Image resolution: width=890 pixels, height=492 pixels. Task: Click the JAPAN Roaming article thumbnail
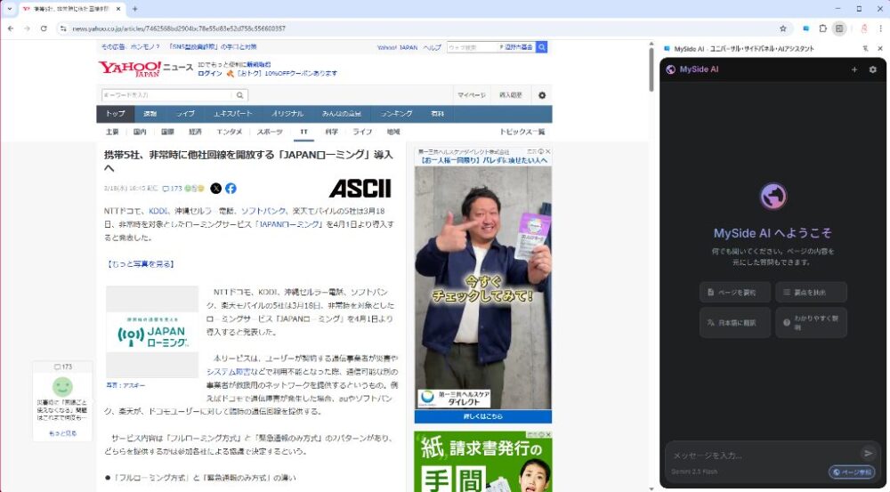[152, 332]
